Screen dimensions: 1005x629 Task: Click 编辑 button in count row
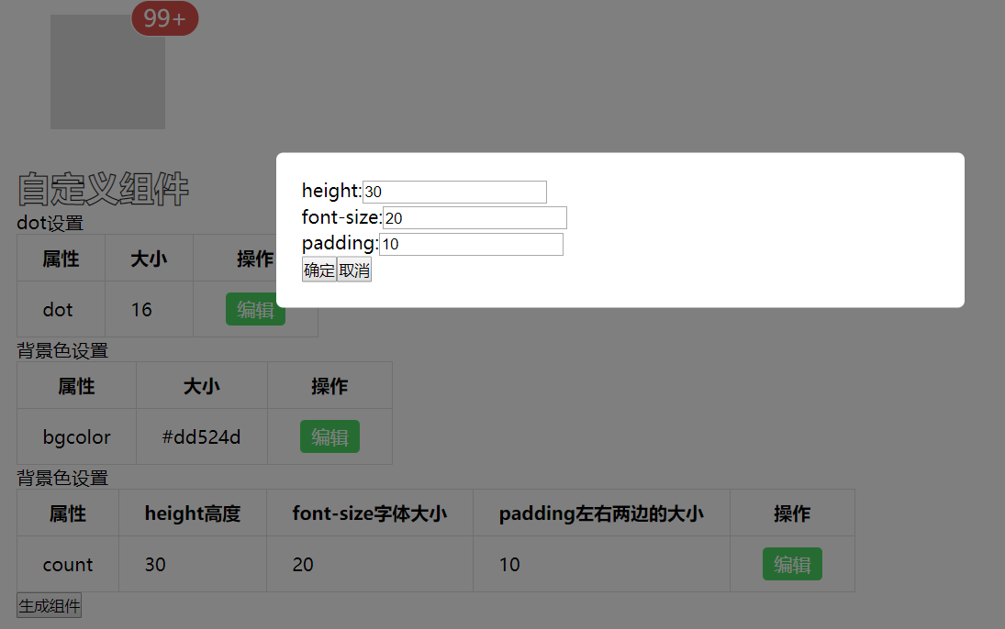[792, 564]
